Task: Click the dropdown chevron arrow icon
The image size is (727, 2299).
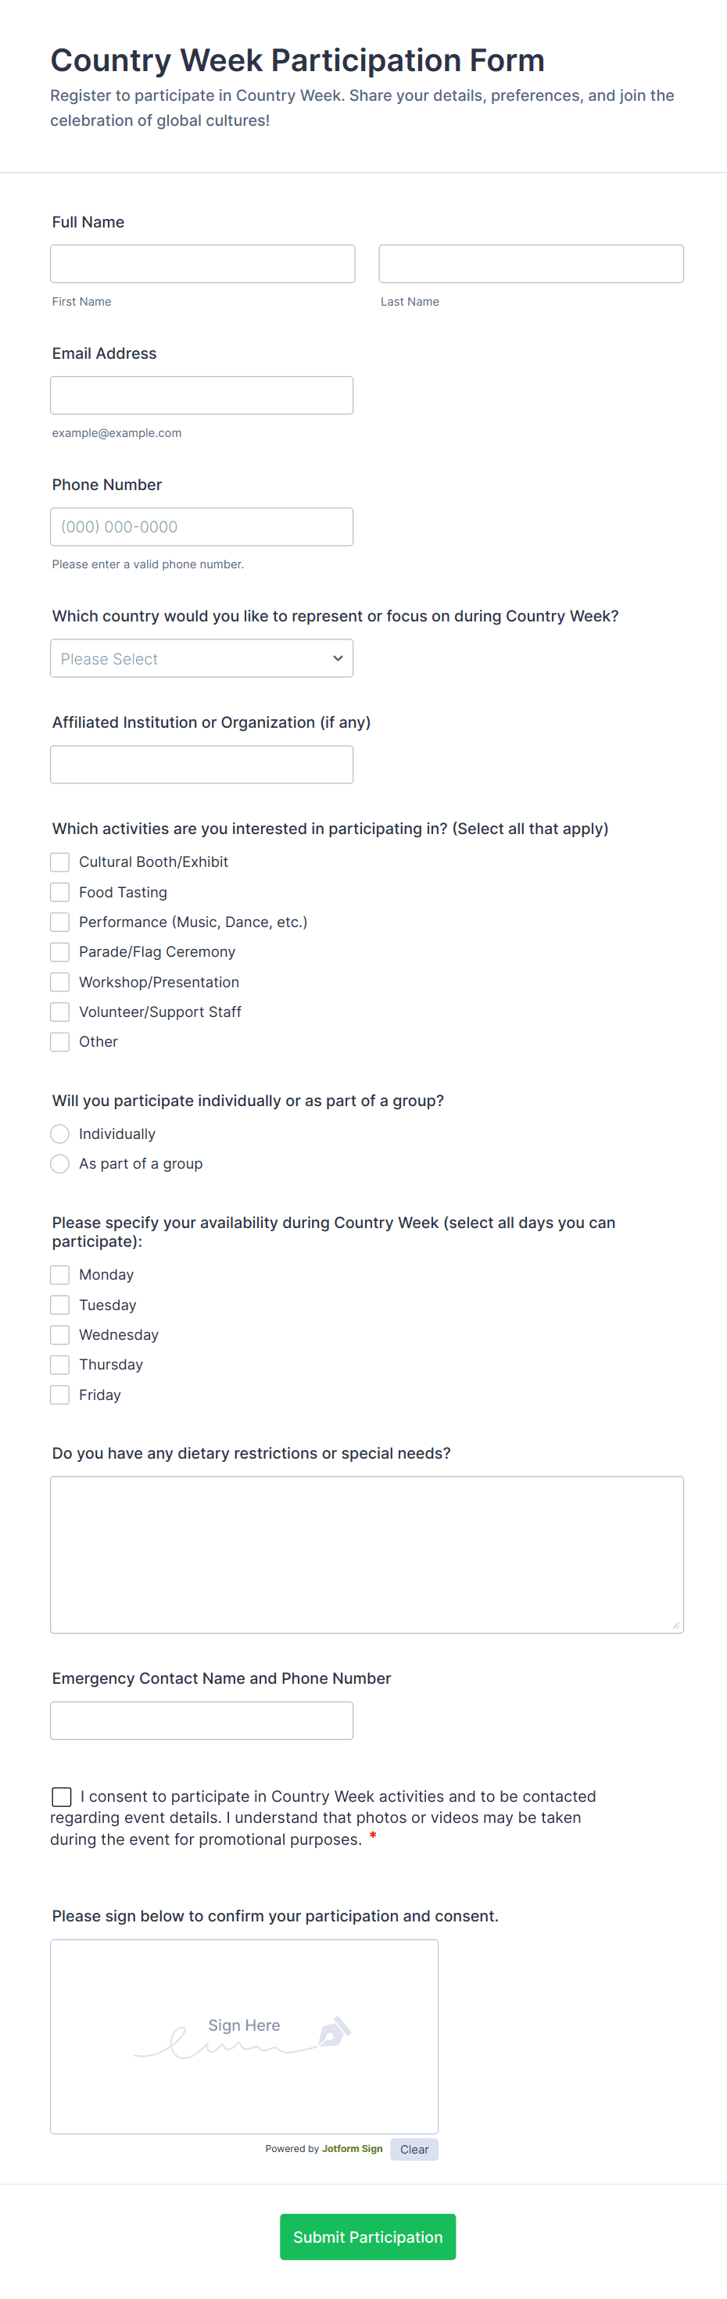Action: (x=338, y=659)
